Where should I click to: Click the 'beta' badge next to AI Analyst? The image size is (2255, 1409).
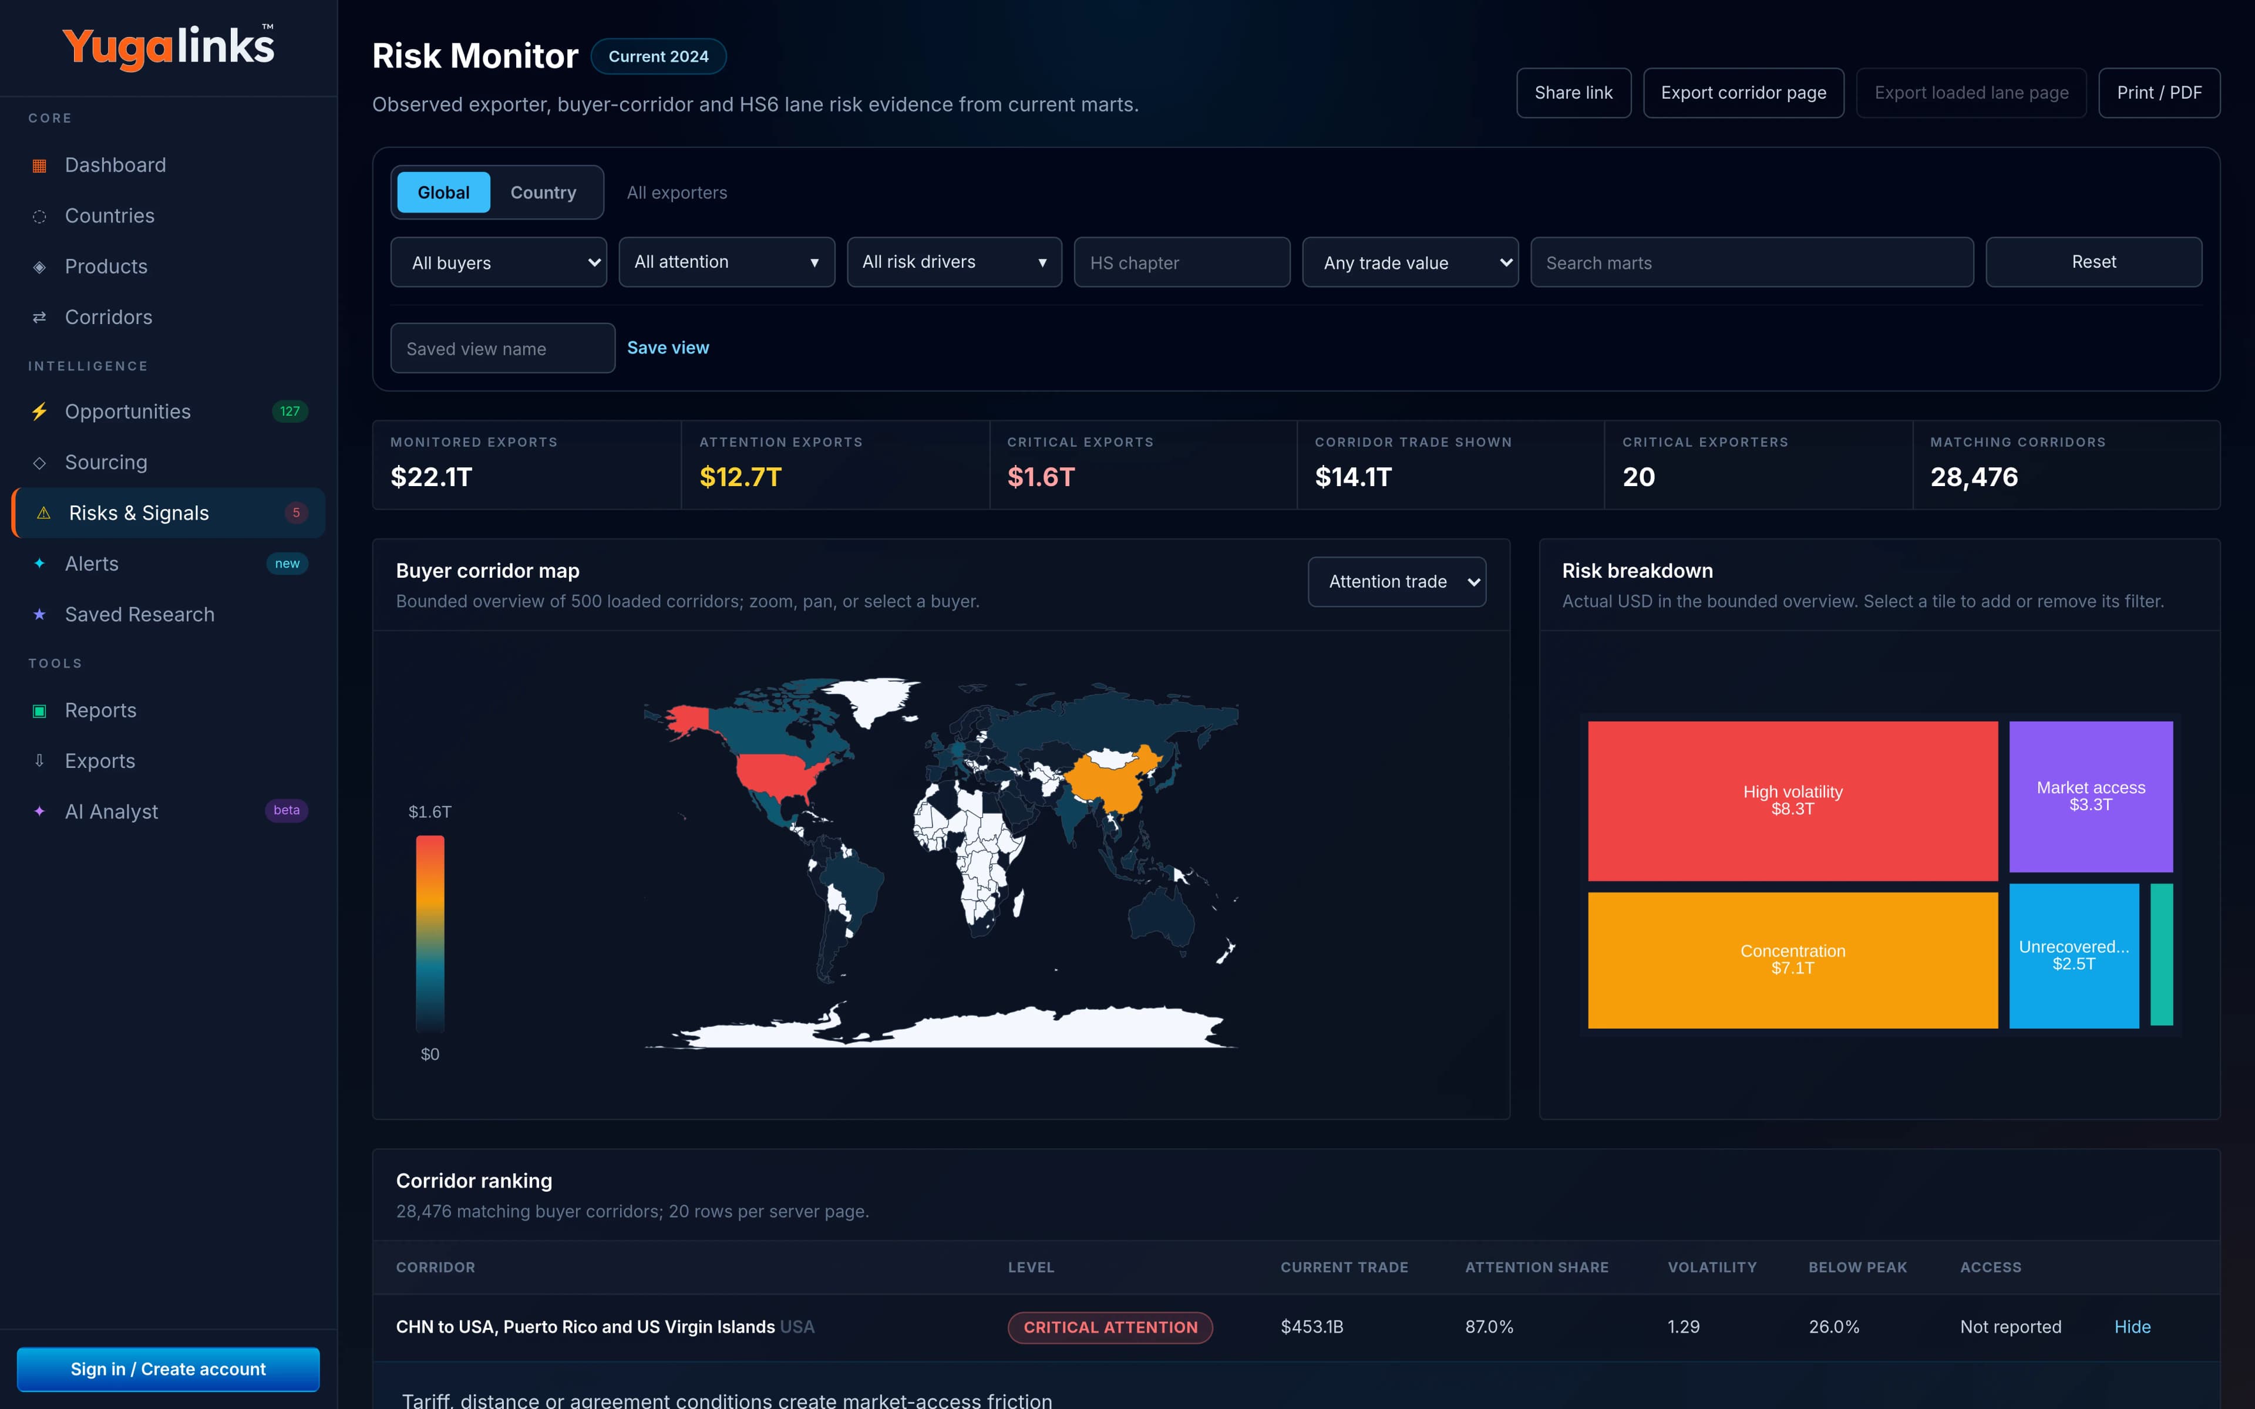click(x=286, y=811)
